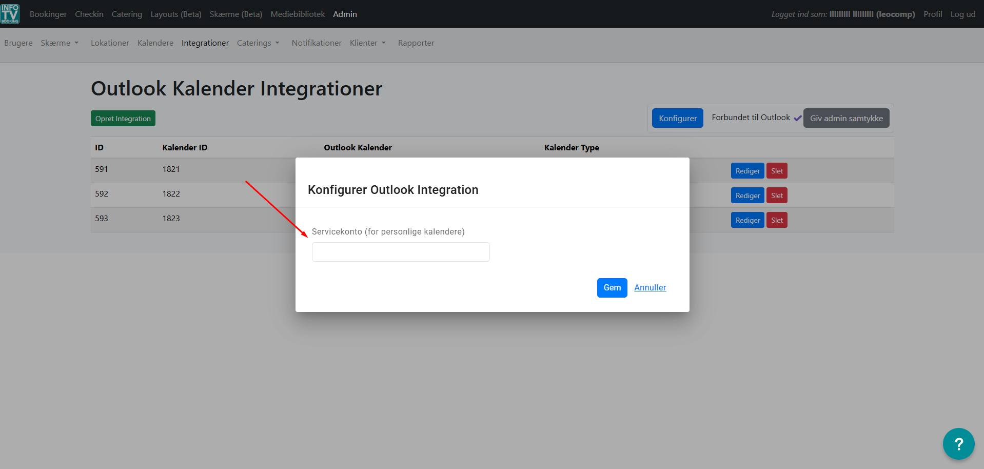Image resolution: width=984 pixels, height=469 pixels.
Task: Select the Admin menu item
Action: pos(345,14)
